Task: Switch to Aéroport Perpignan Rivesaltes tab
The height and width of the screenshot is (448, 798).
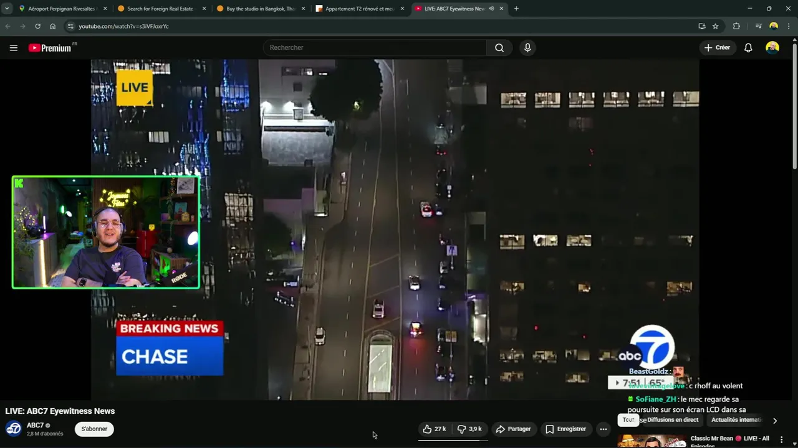Action: [x=62, y=9]
